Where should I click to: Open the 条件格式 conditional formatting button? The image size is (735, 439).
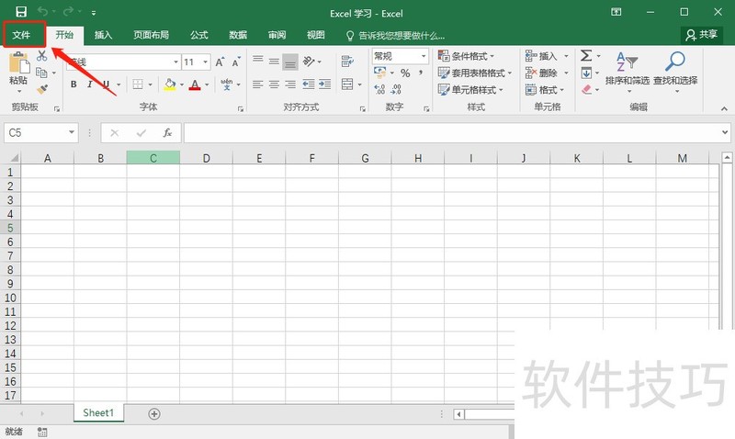[x=467, y=56]
